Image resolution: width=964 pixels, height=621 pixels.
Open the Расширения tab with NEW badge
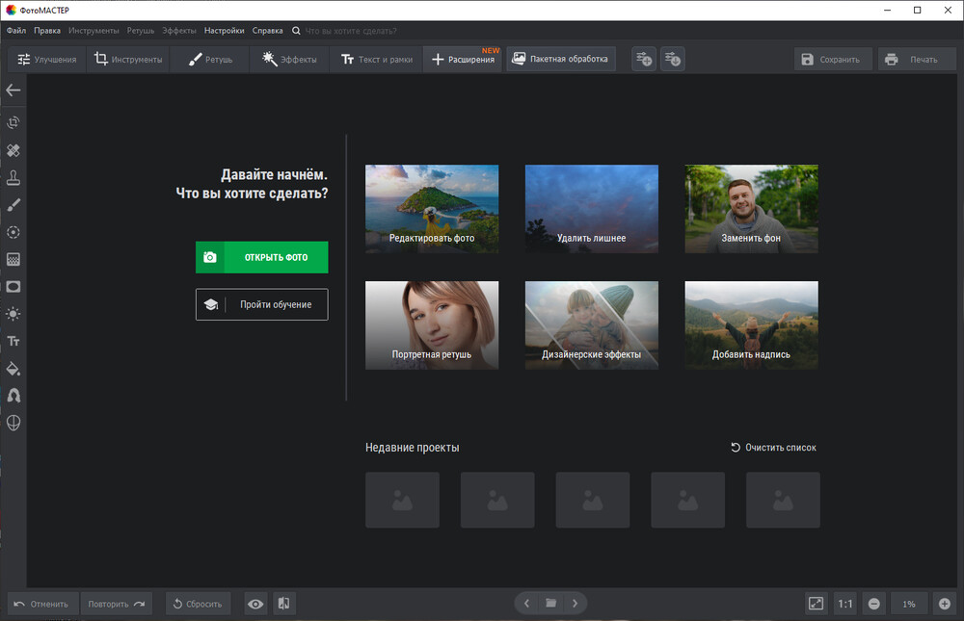click(463, 60)
